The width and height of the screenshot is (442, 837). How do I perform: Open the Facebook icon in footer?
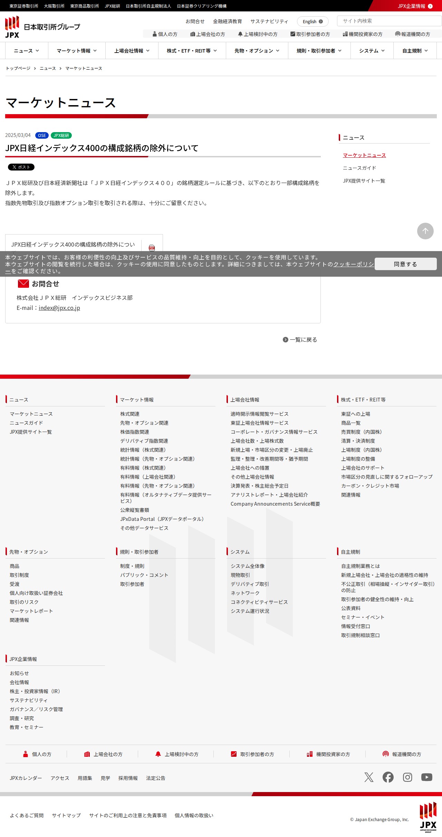tap(388, 777)
